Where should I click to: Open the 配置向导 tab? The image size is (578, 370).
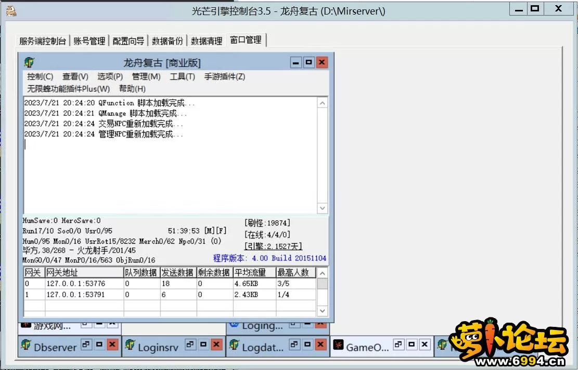coord(129,41)
